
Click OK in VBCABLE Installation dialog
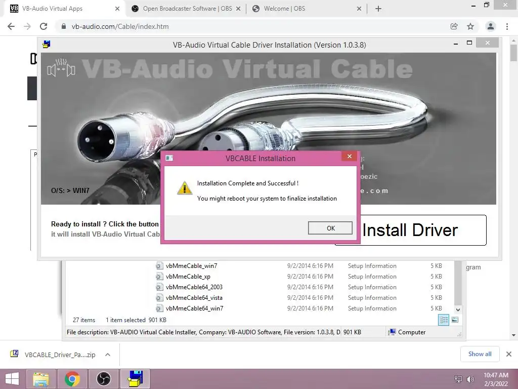coord(330,228)
